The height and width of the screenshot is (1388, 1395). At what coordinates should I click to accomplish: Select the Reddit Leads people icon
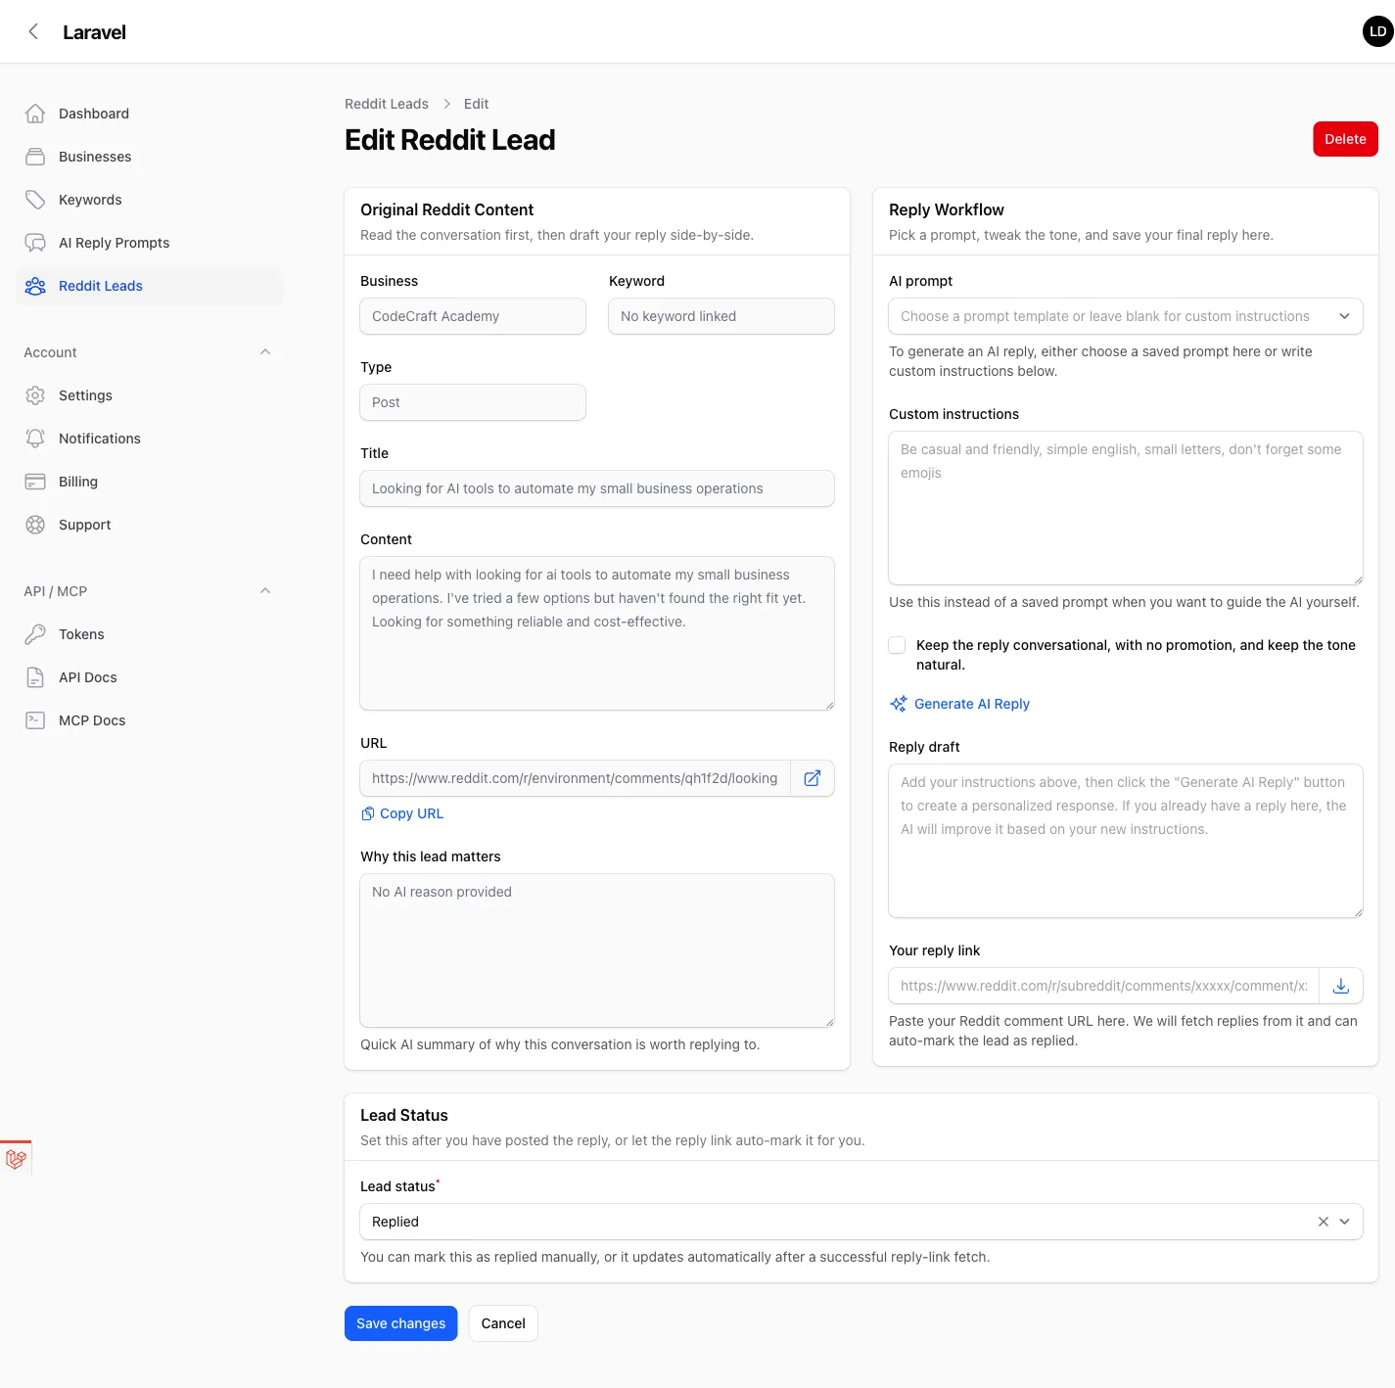[x=35, y=285]
